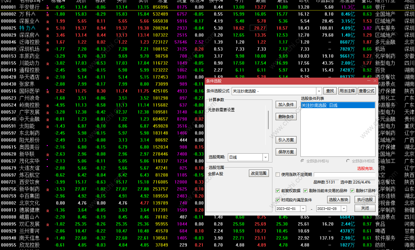Select stock 欣龙控股
The image size is (415, 250).
click(30, 245)
